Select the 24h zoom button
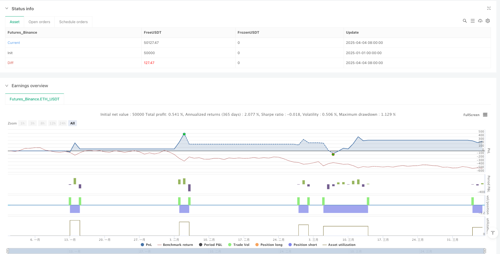This screenshot has height=254, width=500. [x=62, y=123]
